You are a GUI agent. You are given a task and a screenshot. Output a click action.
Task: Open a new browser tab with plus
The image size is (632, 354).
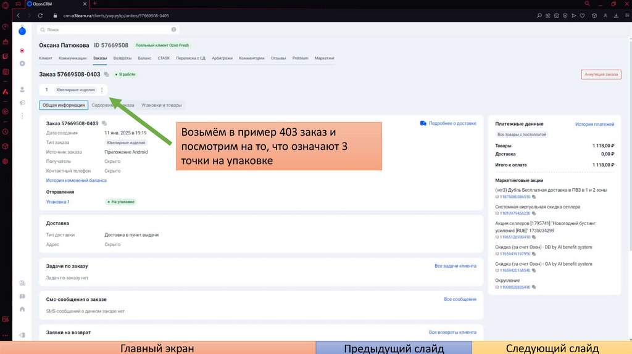(94, 4)
